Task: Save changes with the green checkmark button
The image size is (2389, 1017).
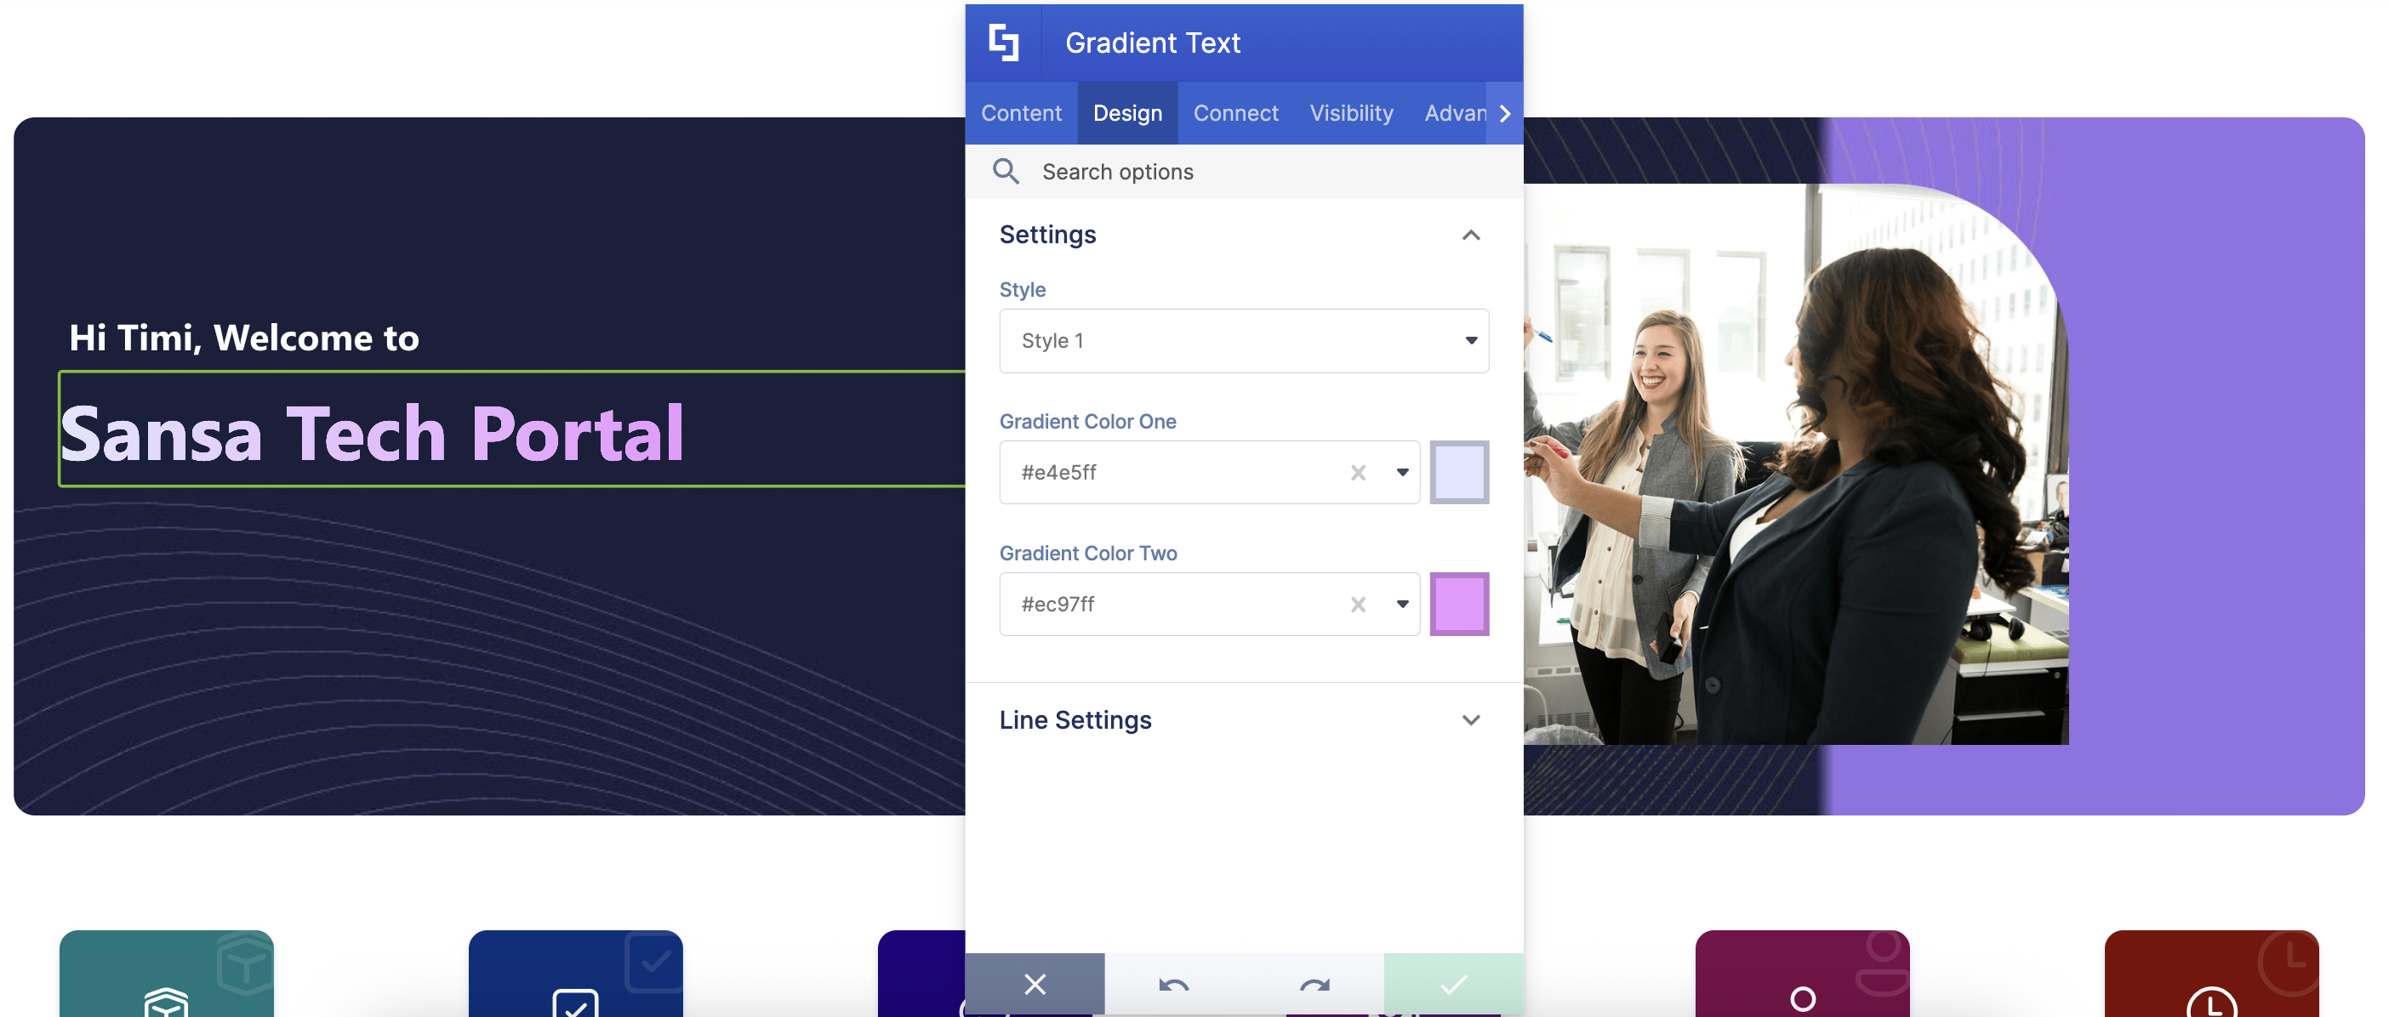Action: pos(1452,985)
